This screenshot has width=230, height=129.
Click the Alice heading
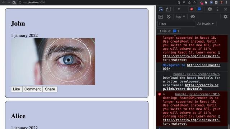point(18,116)
